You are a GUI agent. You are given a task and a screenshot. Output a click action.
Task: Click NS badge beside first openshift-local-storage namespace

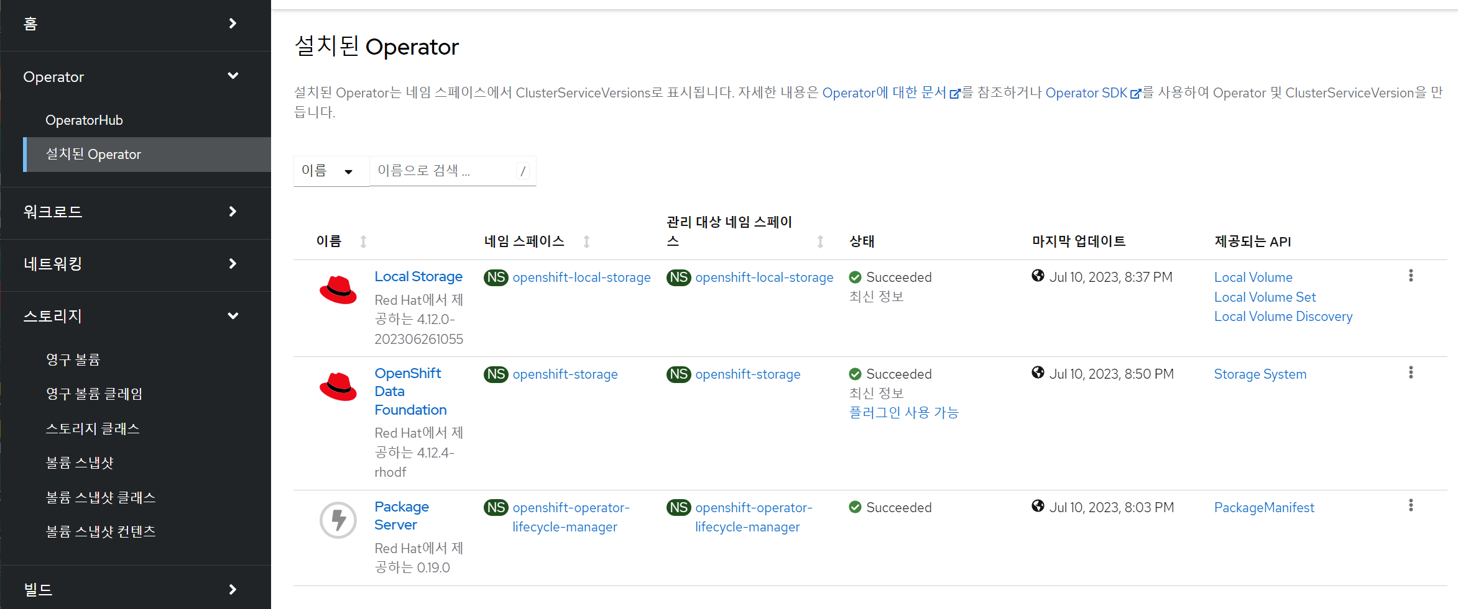tap(496, 277)
